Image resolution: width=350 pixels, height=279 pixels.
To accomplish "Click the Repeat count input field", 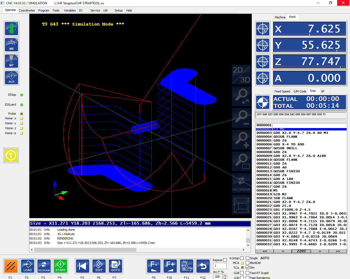I will click(x=220, y=266).
